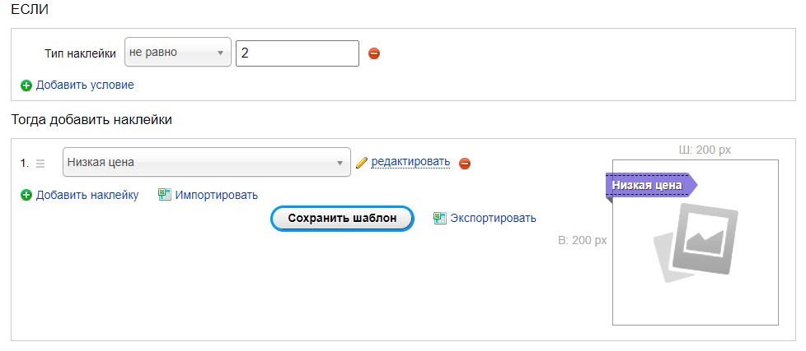Image resolution: width=806 pixels, height=351 pixels.
Task: Click the sticker type value field
Action: [x=298, y=53]
